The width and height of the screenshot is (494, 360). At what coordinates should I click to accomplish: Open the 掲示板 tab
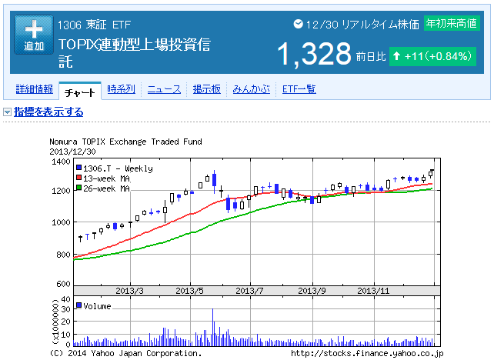click(207, 89)
